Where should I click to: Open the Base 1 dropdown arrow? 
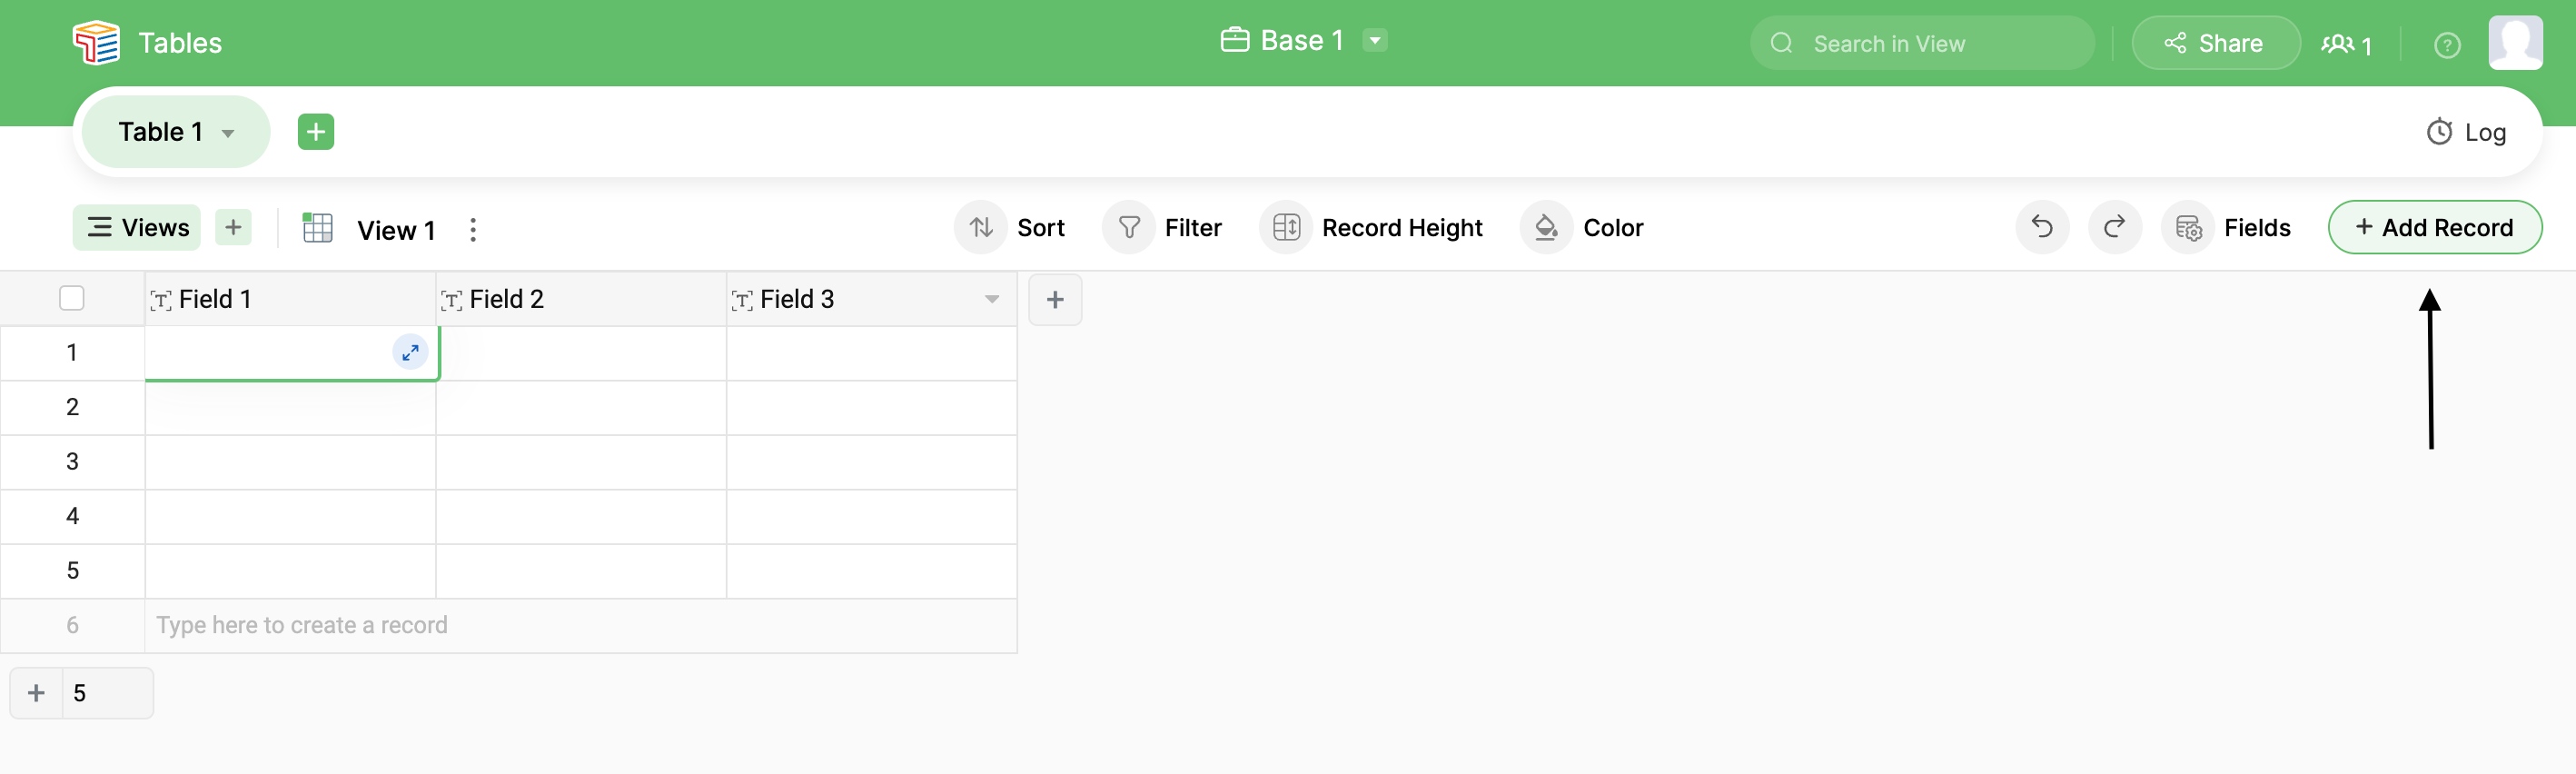click(1375, 41)
